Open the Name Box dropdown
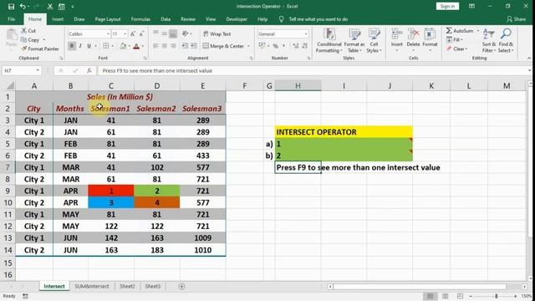 (x=38, y=70)
